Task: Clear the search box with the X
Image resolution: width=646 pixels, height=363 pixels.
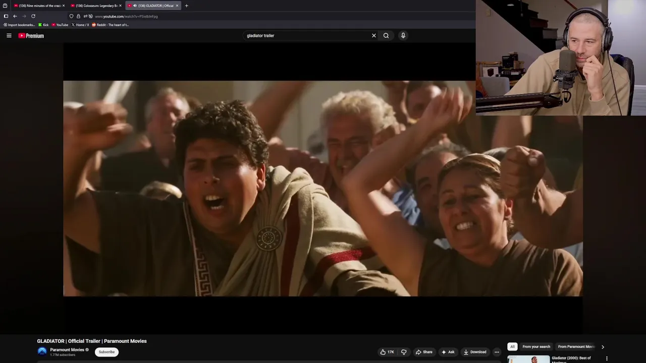Action: pyautogui.click(x=374, y=35)
